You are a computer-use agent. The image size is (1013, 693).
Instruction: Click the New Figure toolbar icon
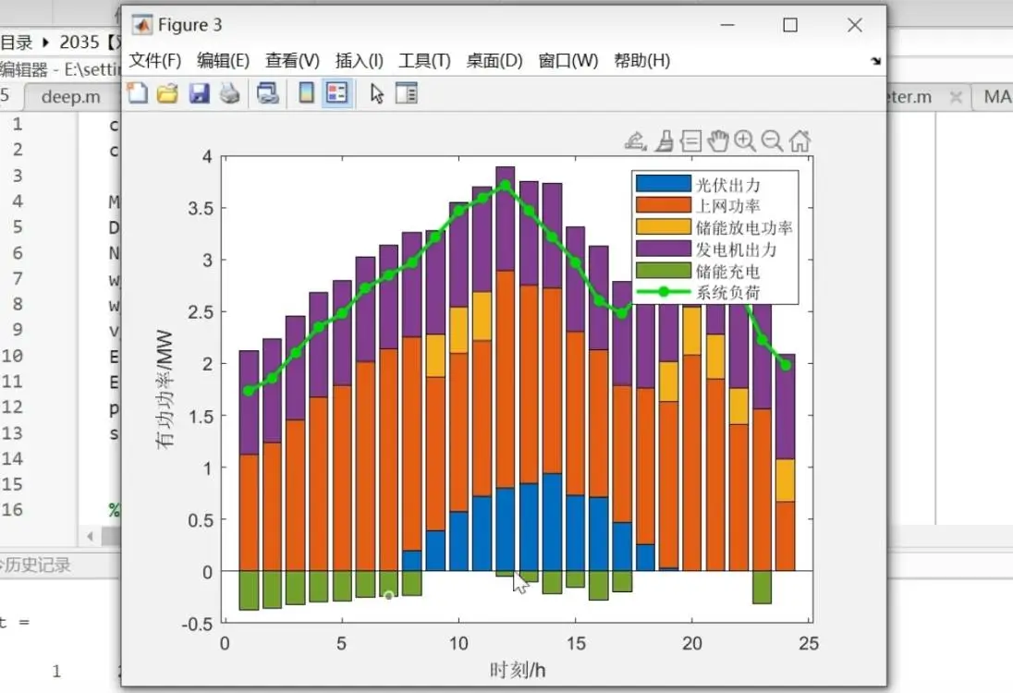(137, 93)
